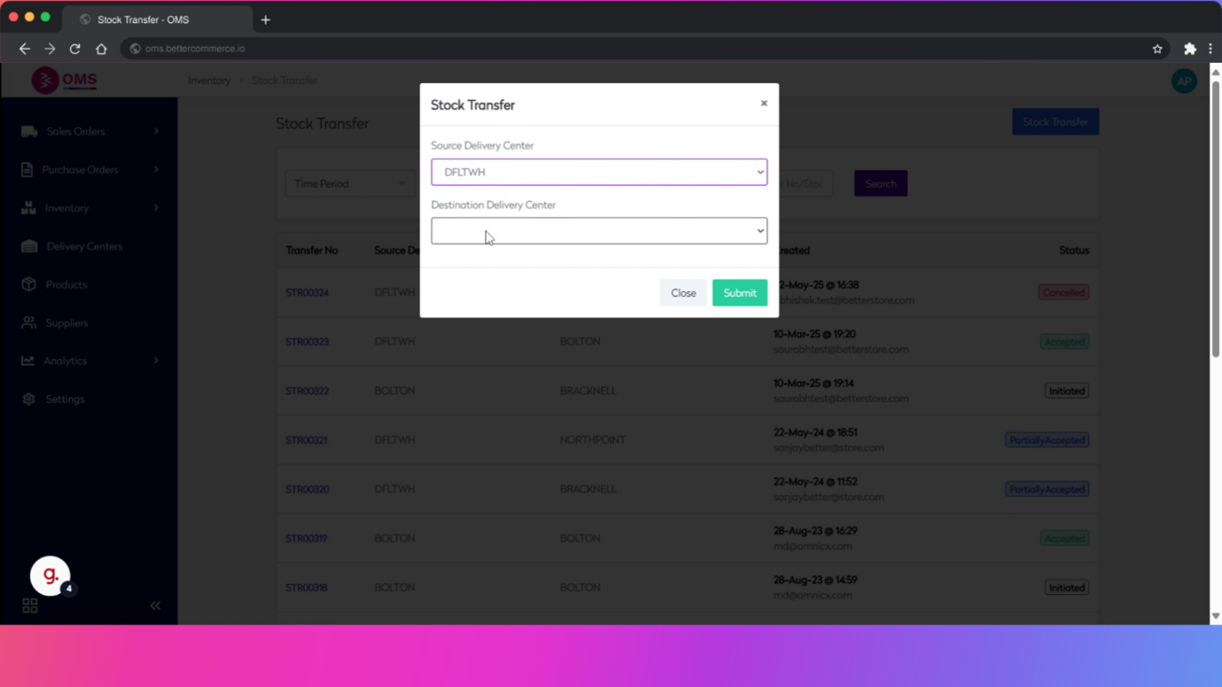Open the browser extensions puzzle icon
The width and height of the screenshot is (1222, 687).
pyautogui.click(x=1189, y=49)
